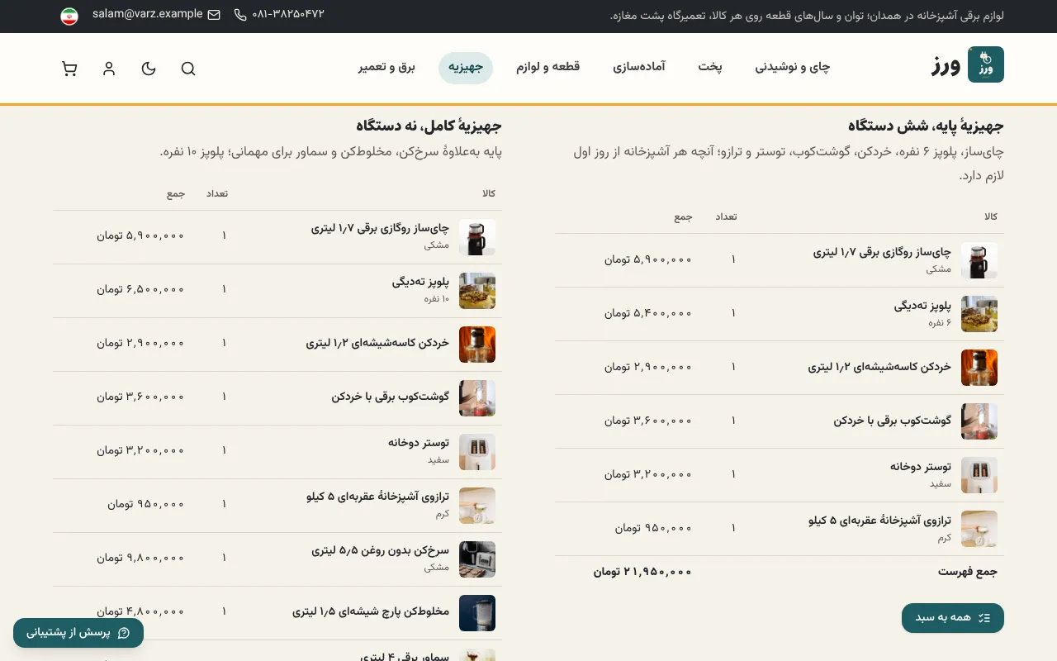Open the چای و نوشیدنی menu
This screenshot has height=661, width=1057.
click(793, 68)
